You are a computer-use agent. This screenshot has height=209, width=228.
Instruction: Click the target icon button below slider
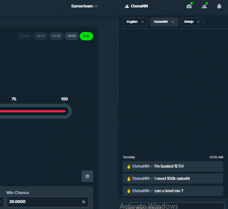pos(87,176)
